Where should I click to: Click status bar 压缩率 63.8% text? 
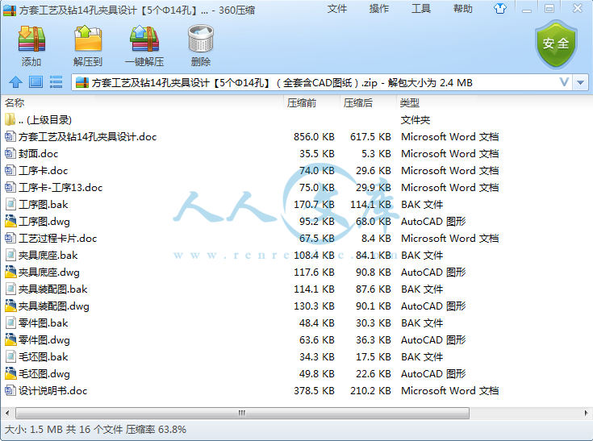tap(156, 429)
